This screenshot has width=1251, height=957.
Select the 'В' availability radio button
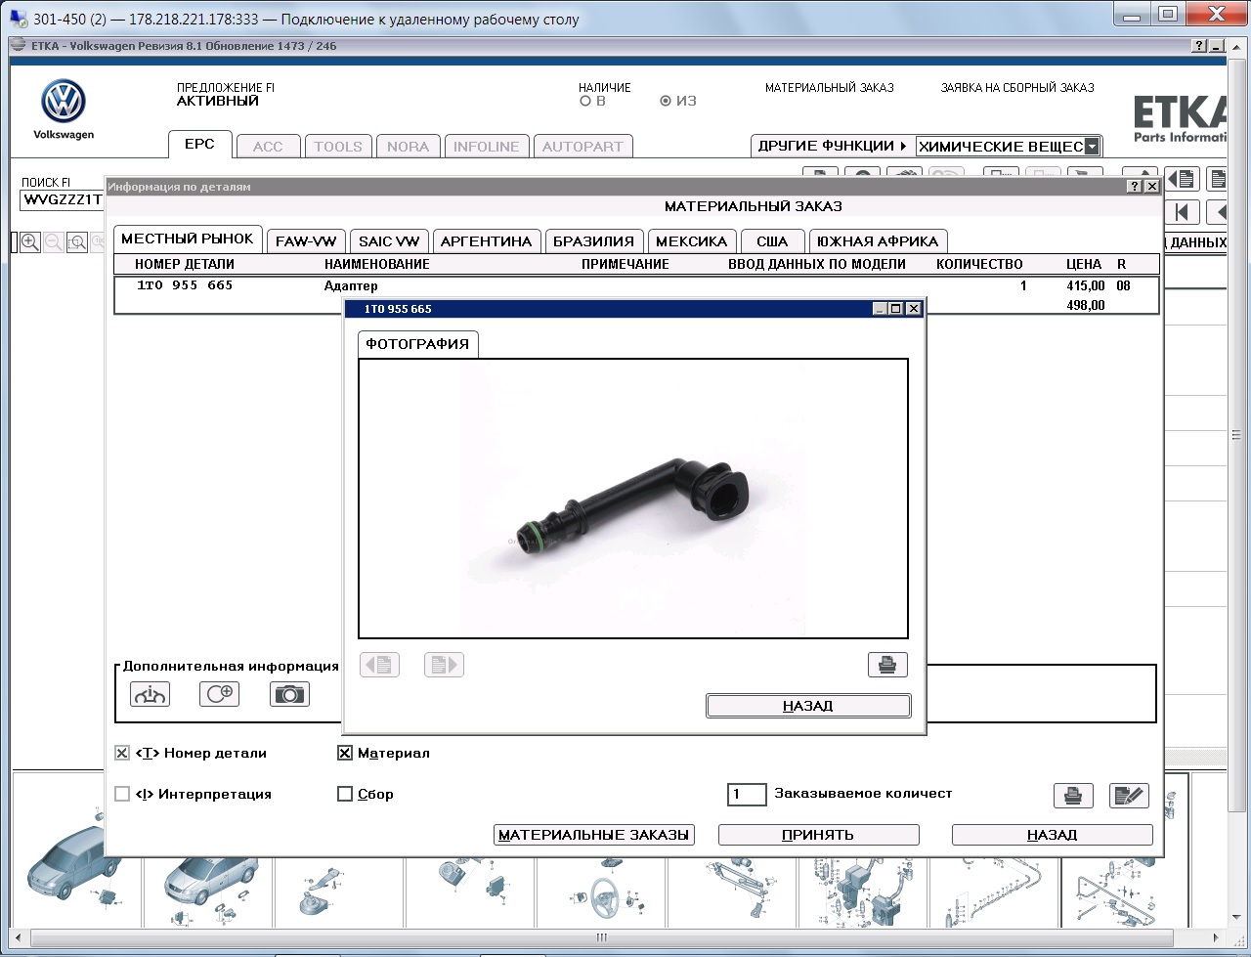coord(585,101)
